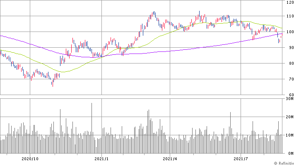Click the 0M volume axis label
This screenshot has width=294, height=166.
291,154
